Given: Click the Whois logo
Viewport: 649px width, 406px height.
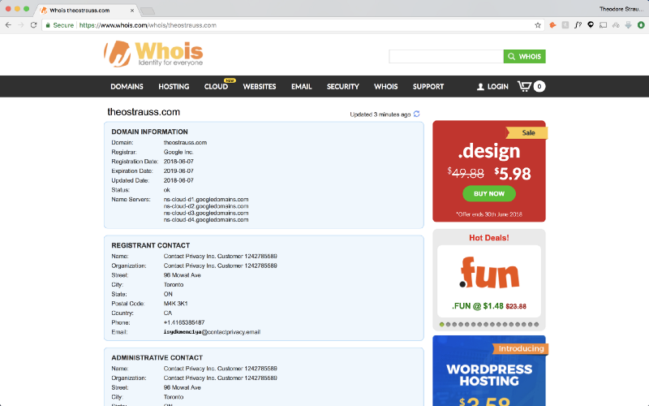Looking at the screenshot, I should [x=154, y=54].
